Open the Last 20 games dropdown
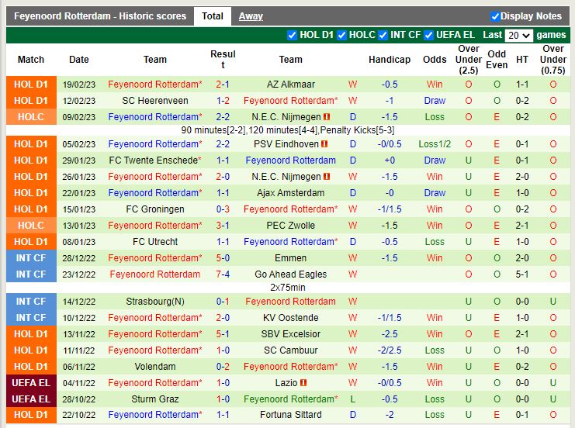Viewport: 575px width, 428px height. click(x=518, y=36)
